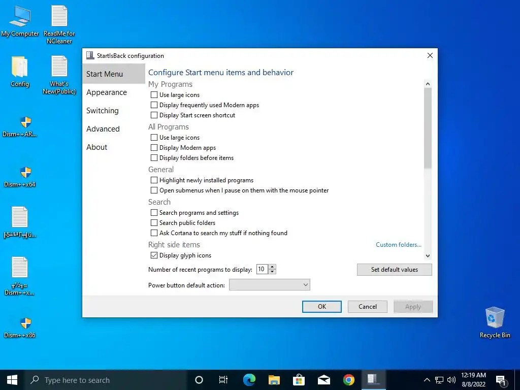Close the StartIsBack configuration window
520x390 pixels.
pos(430,55)
